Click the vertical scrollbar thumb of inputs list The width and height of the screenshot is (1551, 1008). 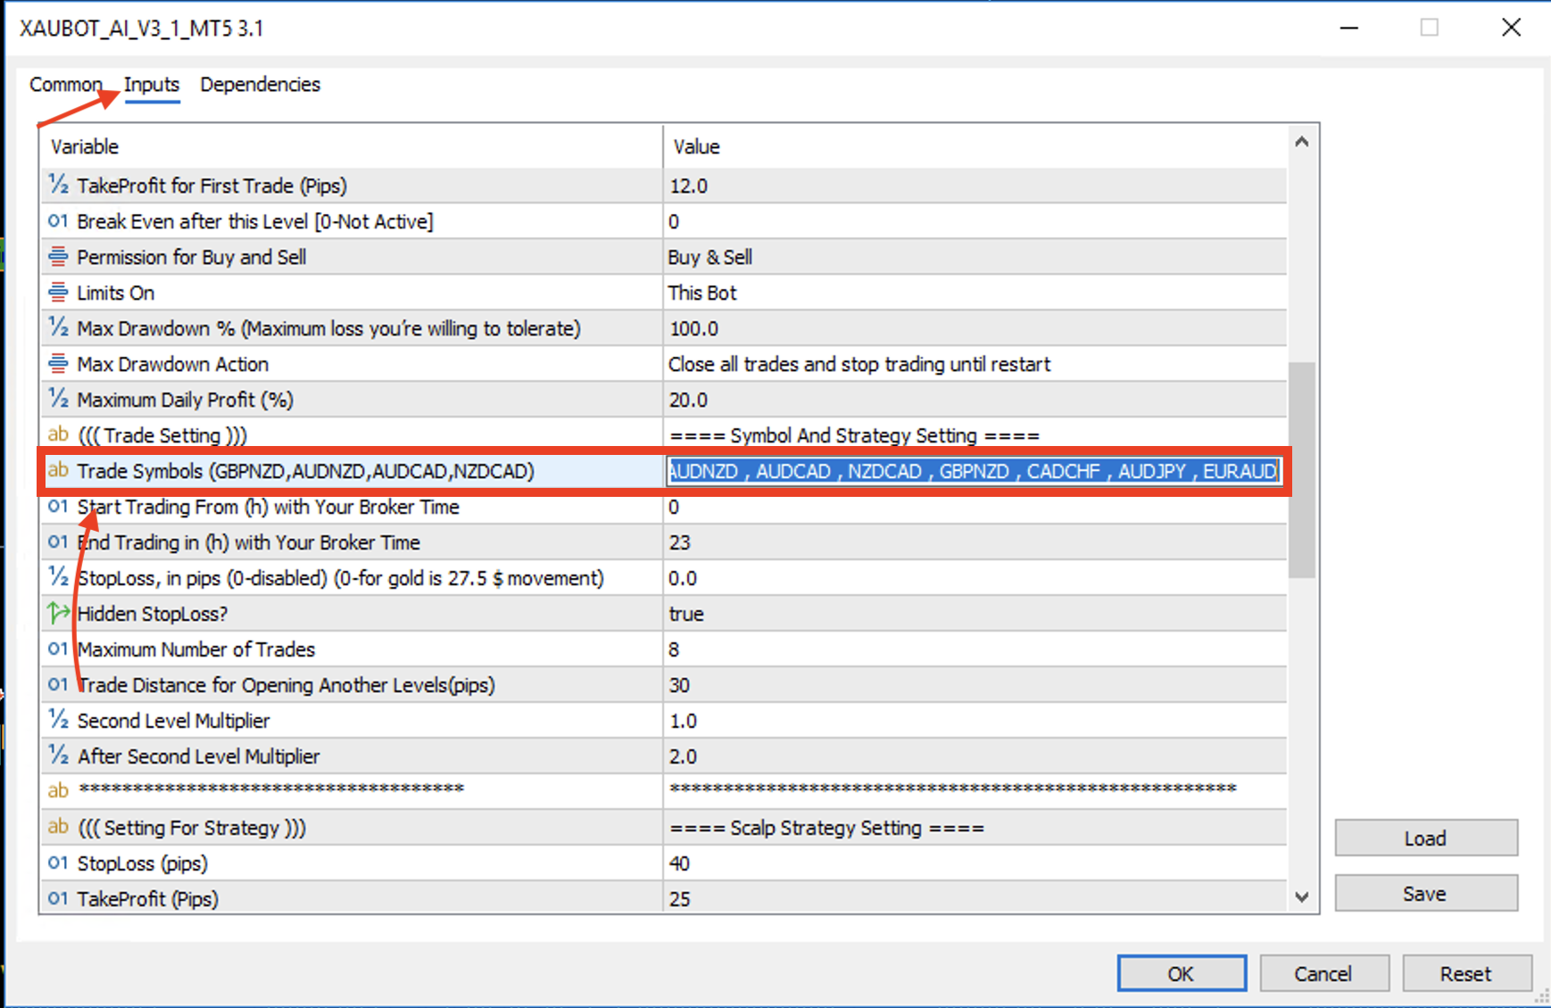[1302, 469]
